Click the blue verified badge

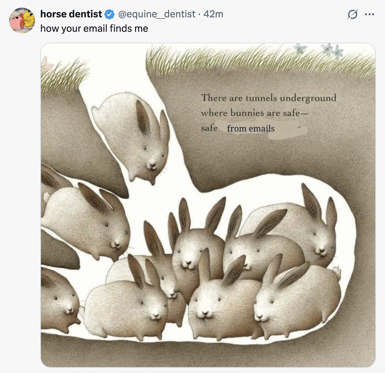(x=110, y=14)
